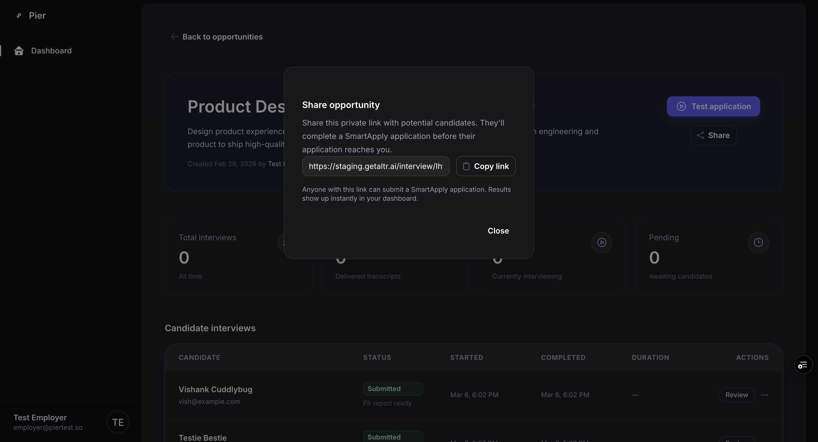Viewport: 818px width, 442px height.
Task: Click the Currently interviewing text
Action: click(527, 276)
